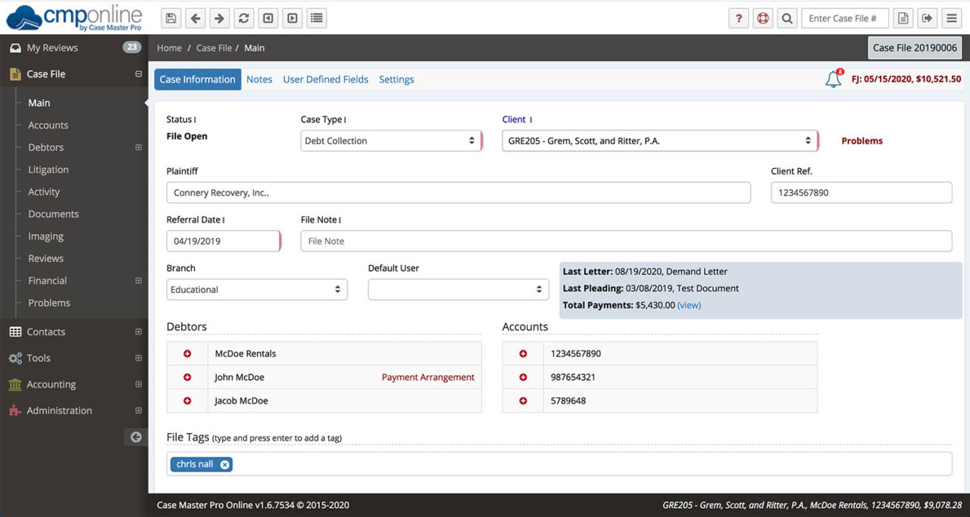This screenshot has width=970, height=517.
Task: Click the Case File 20190006 button
Action: (915, 48)
